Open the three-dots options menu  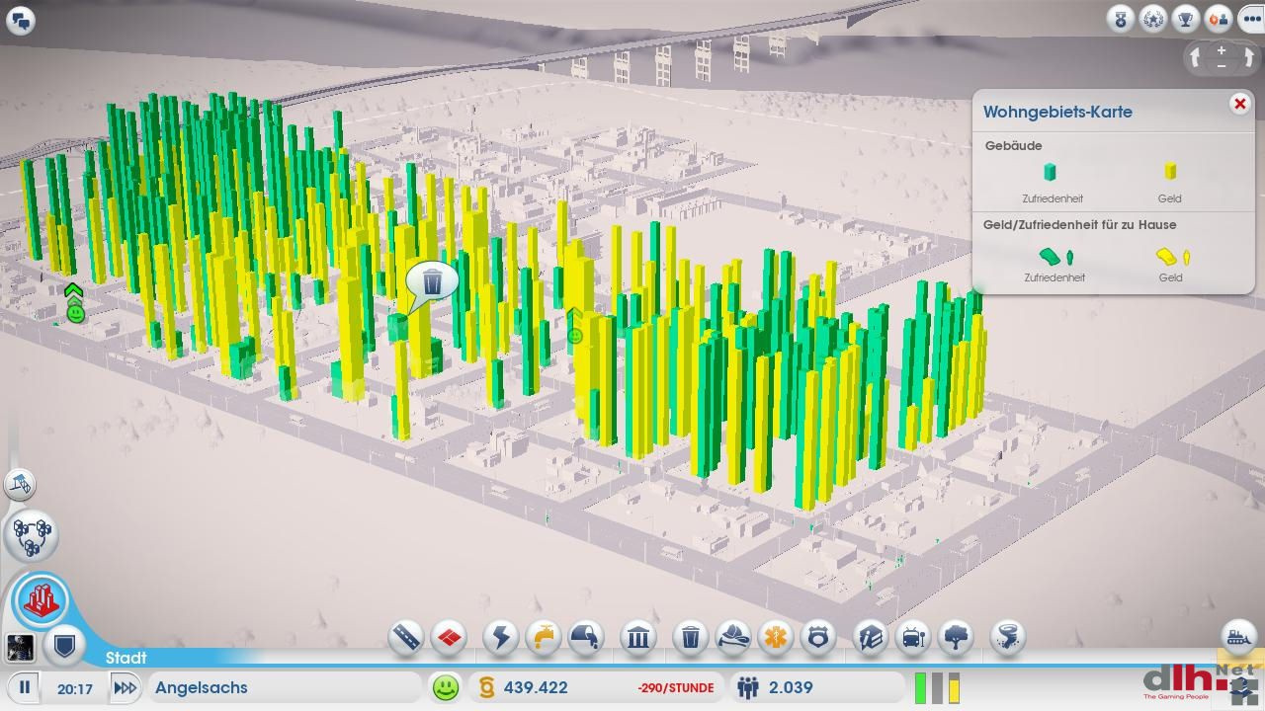pyautogui.click(x=1250, y=19)
